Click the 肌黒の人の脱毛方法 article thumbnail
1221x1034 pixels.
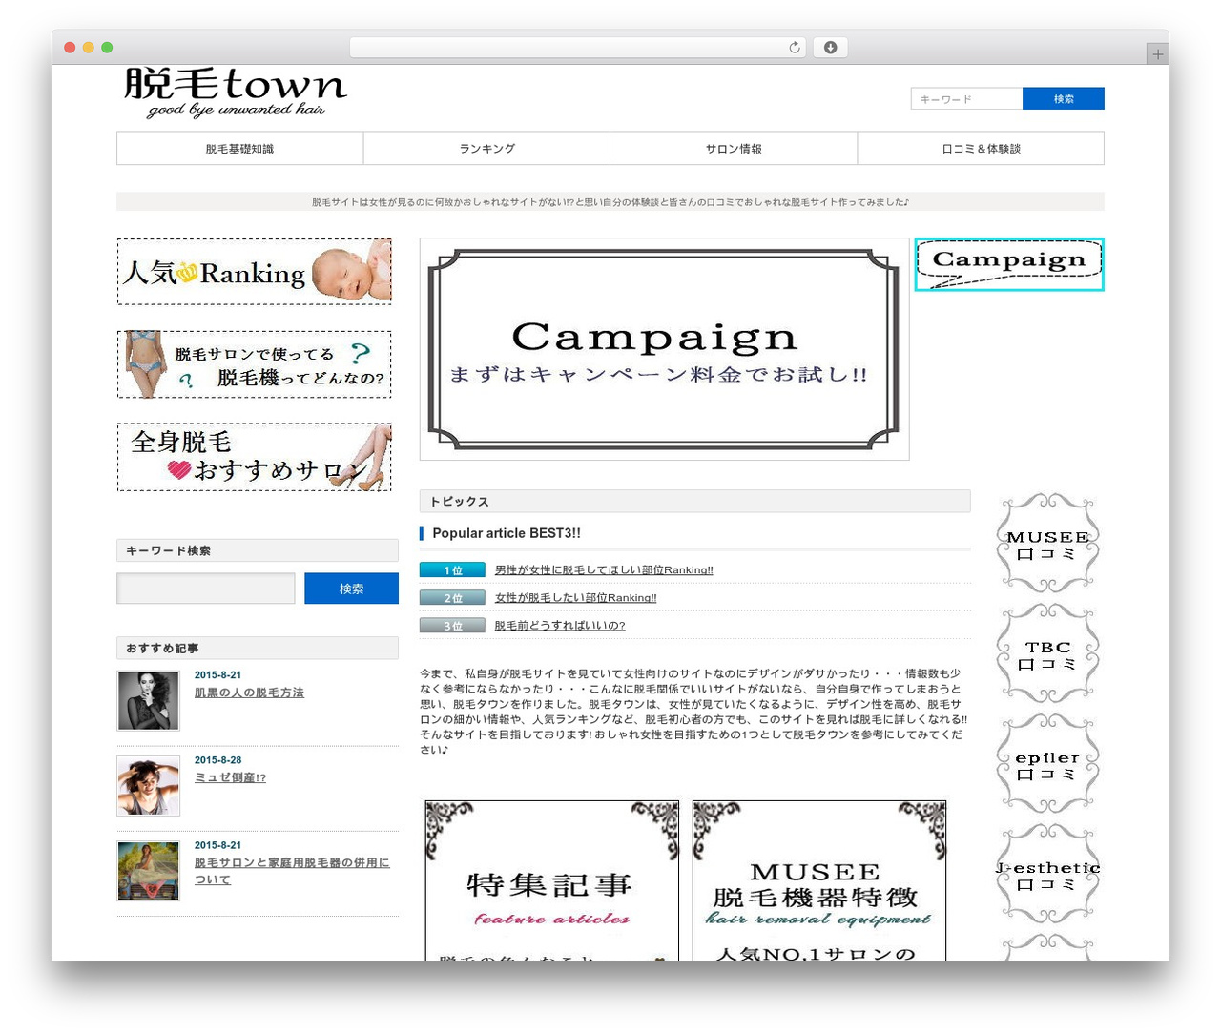pos(148,701)
